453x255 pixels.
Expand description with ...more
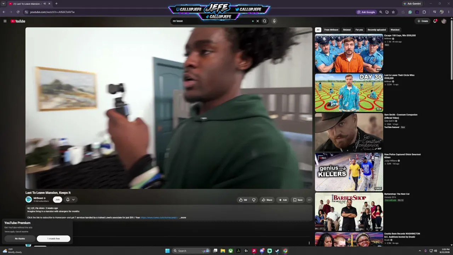[x=183, y=217]
